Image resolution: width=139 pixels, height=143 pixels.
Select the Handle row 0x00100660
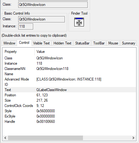70,122
